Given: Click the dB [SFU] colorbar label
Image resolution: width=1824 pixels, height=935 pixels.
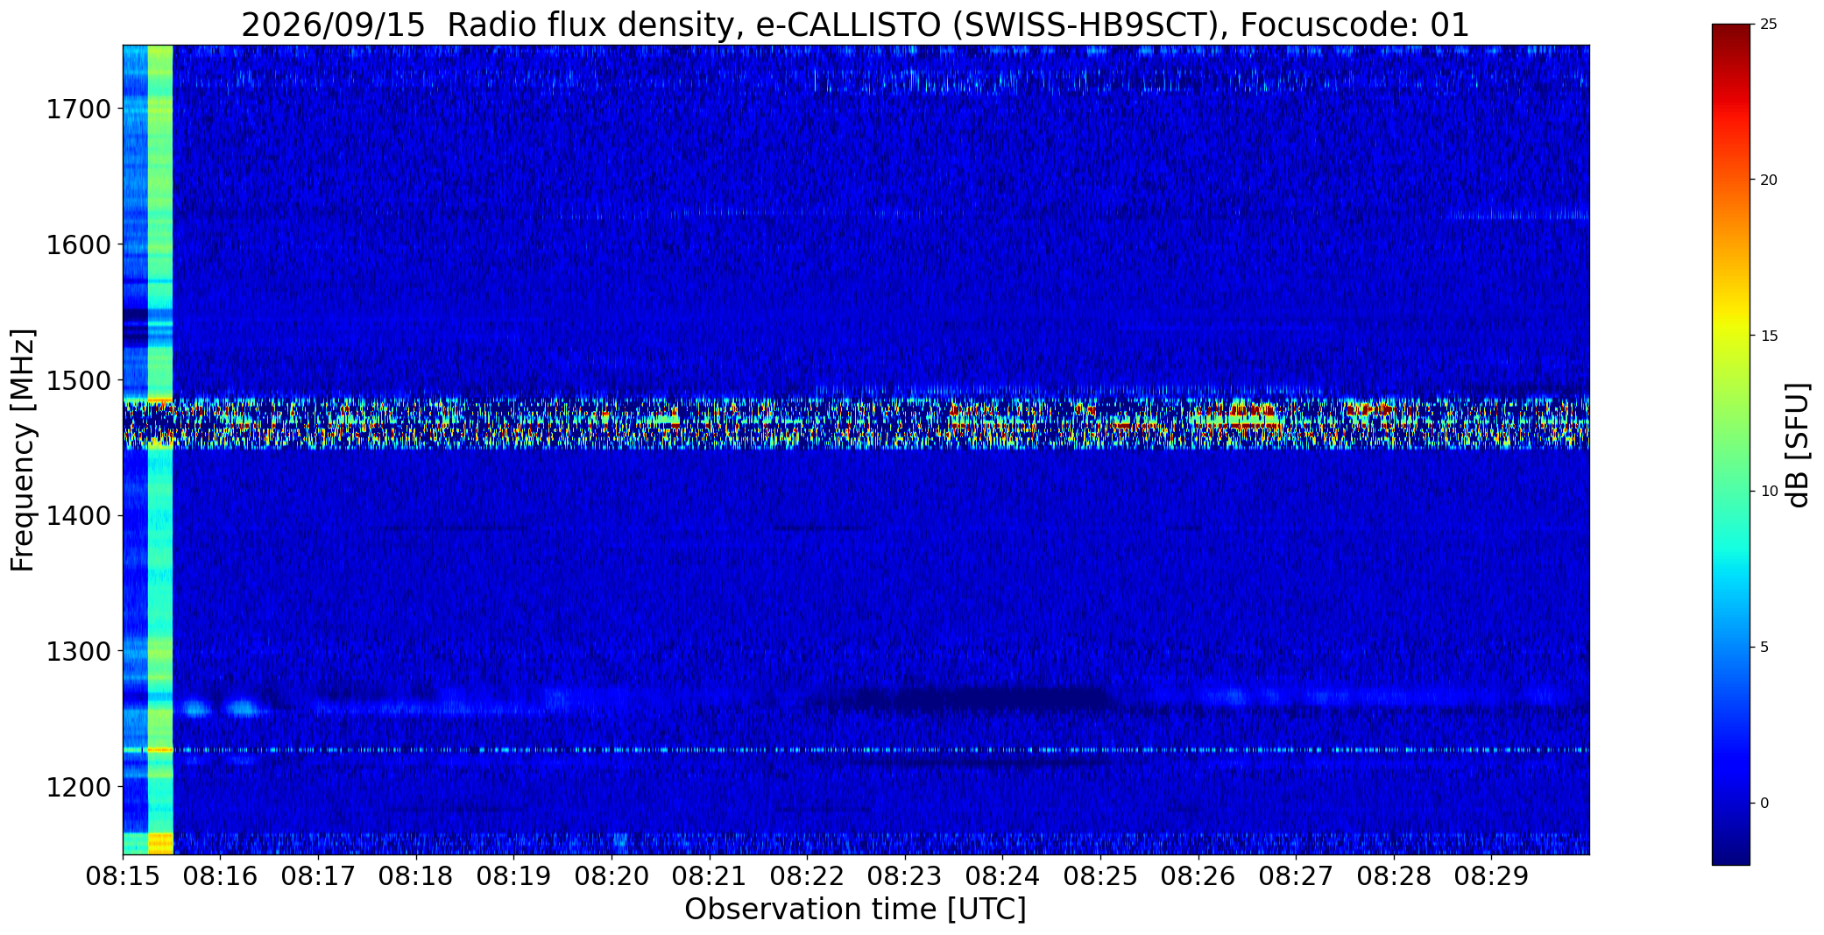Looking at the screenshot, I should pyautogui.click(x=1799, y=445).
